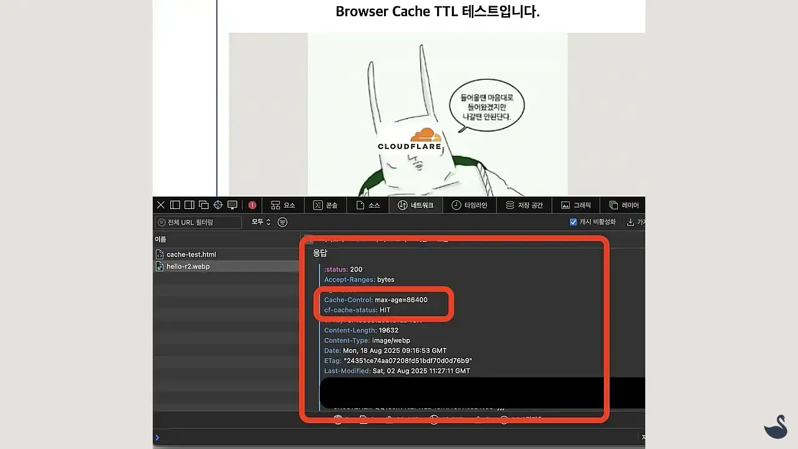The image size is (798, 449).
Task: Open the 레이어 (Layers) tab
Action: 623,205
